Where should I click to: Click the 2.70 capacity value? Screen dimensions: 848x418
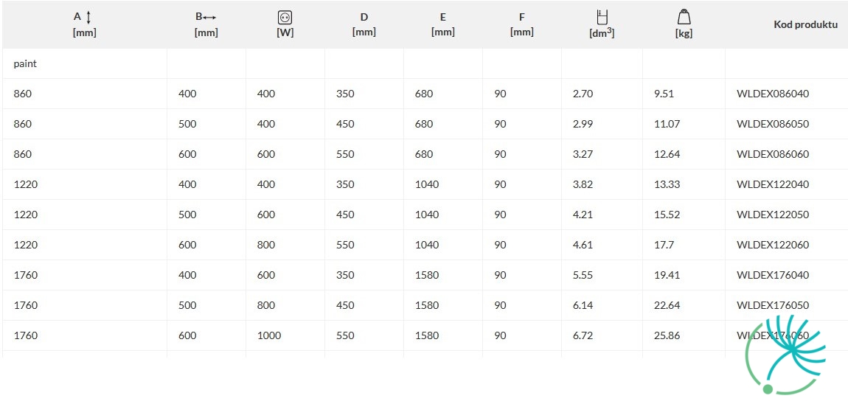click(x=583, y=94)
